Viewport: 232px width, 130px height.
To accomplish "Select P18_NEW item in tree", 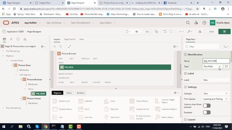I will (x=39, y=94).
